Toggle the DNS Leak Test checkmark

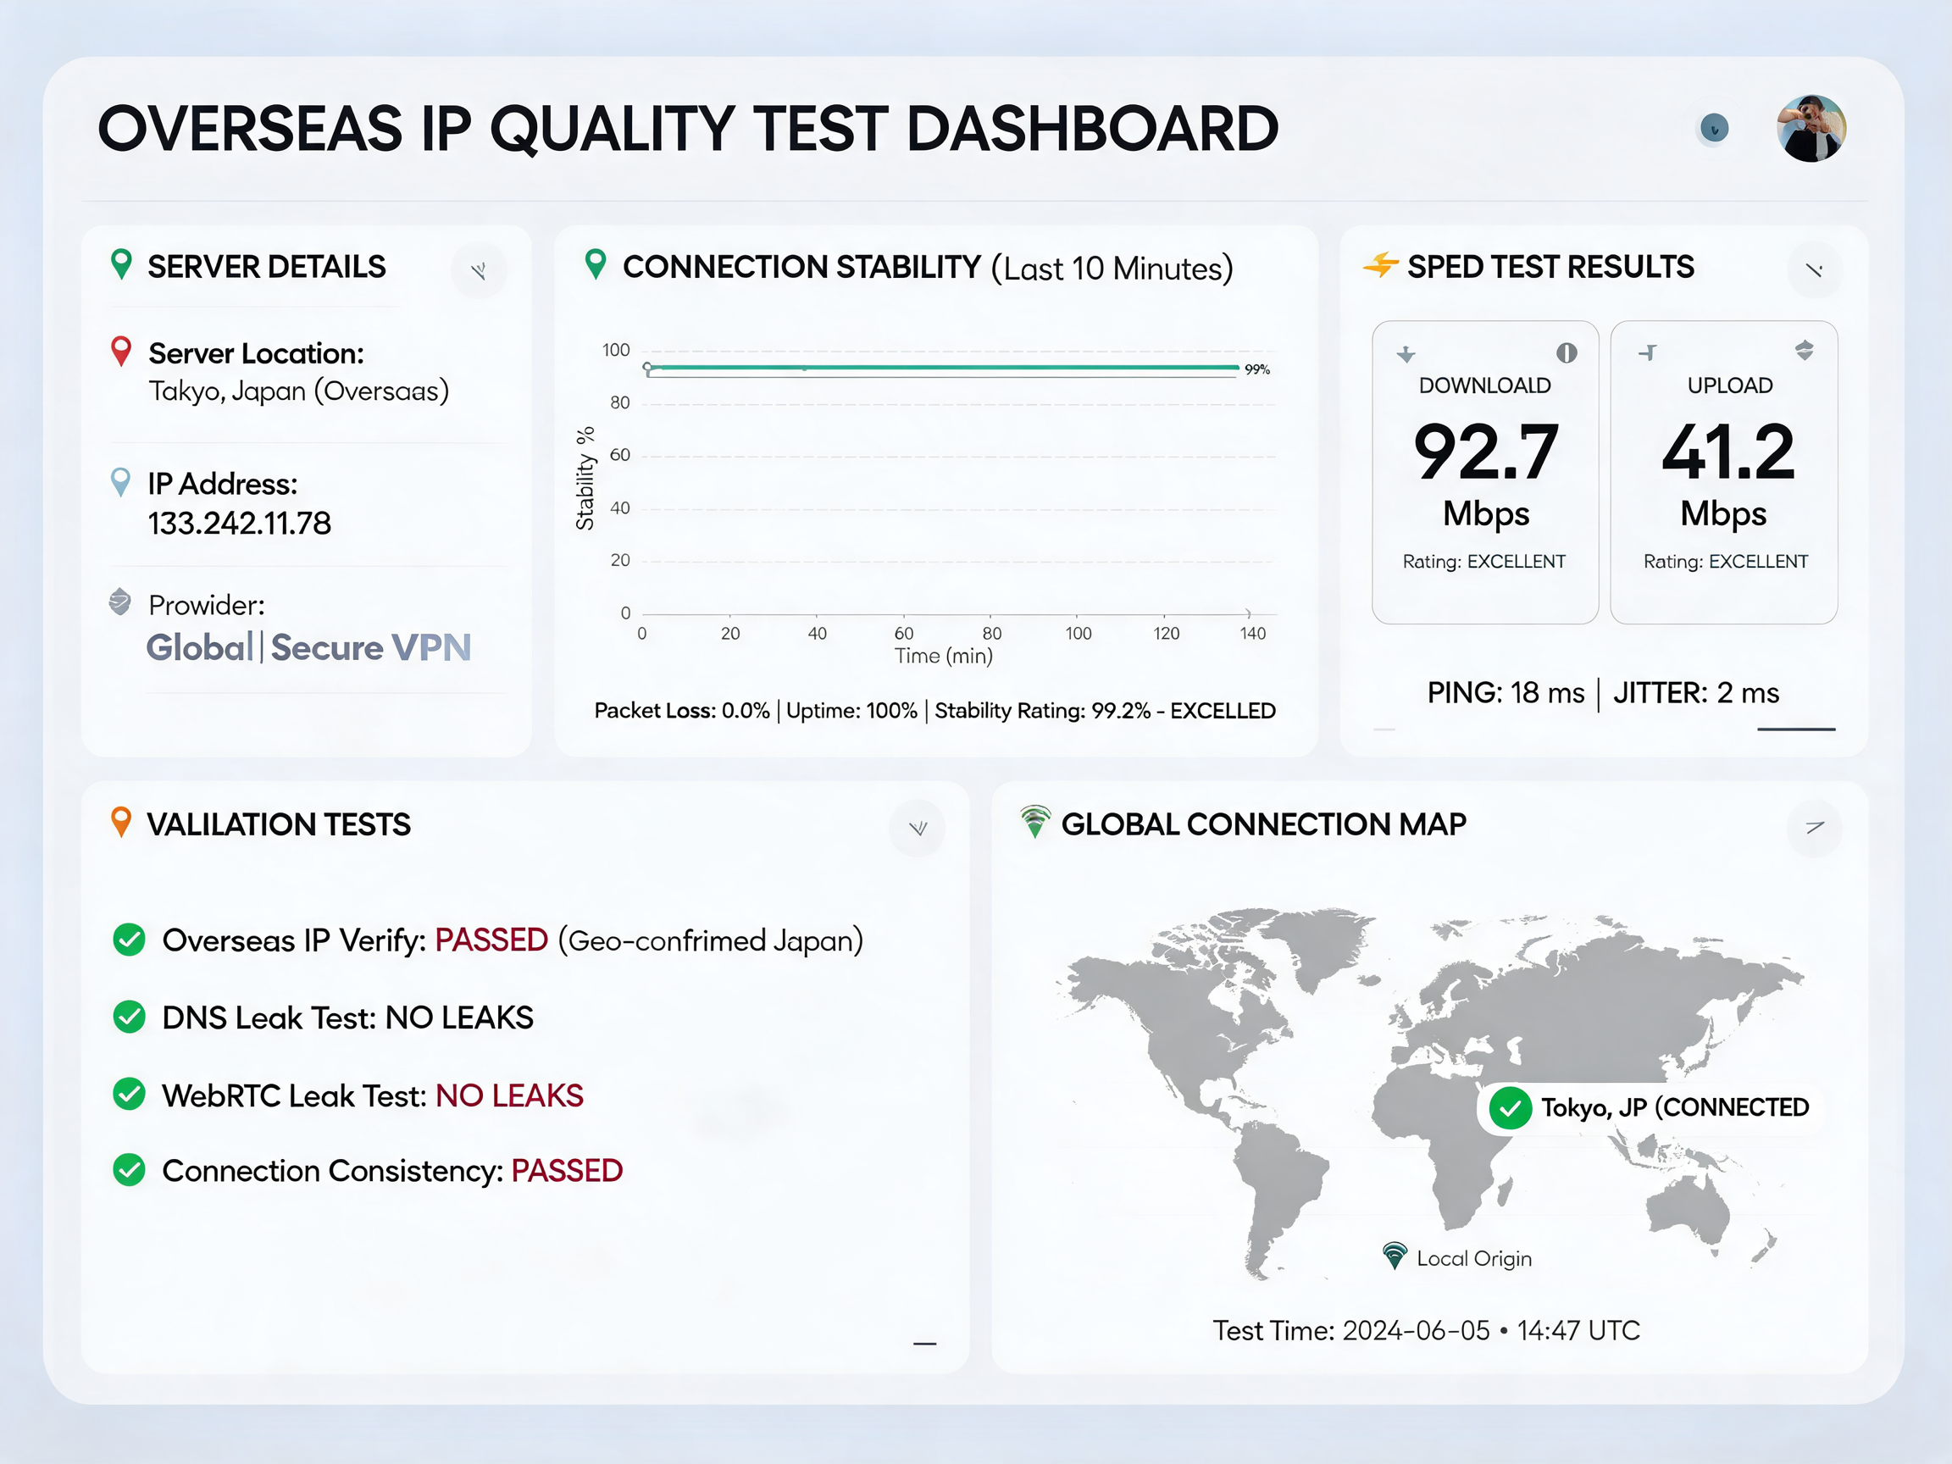[x=130, y=1018]
